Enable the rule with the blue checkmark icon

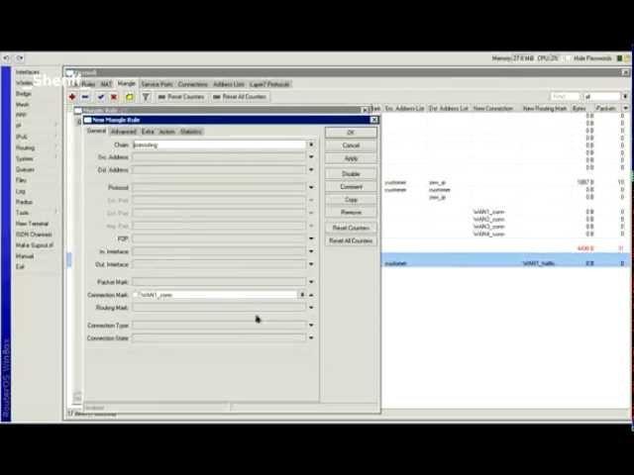[x=101, y=97]
